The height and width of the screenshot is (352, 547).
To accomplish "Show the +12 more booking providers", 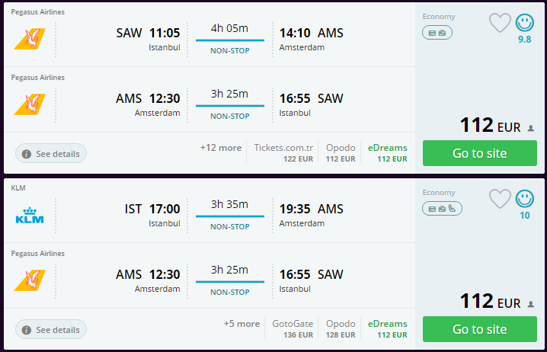I will [x=221, y=148].
